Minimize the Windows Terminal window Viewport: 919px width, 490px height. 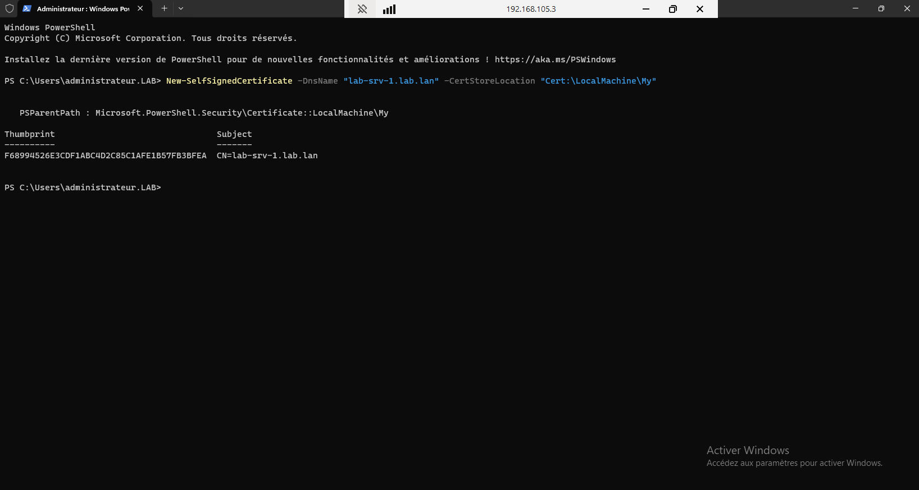coord(856,8)
